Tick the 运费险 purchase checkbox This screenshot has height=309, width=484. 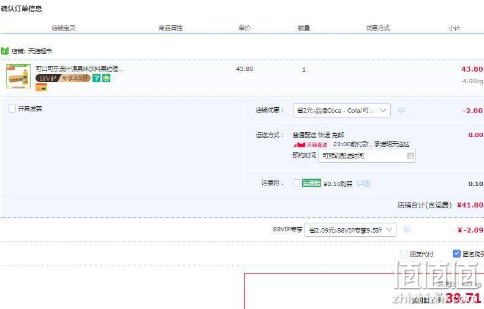click(297, 183)
